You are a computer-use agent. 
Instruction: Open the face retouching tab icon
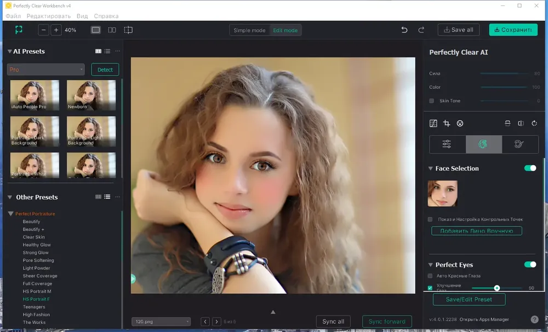[x=483, y=144]
